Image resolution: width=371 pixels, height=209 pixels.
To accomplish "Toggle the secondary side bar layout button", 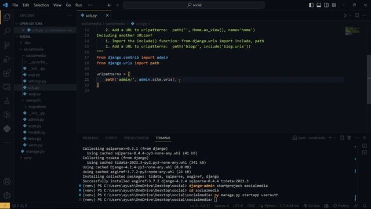I will [326, 5].
